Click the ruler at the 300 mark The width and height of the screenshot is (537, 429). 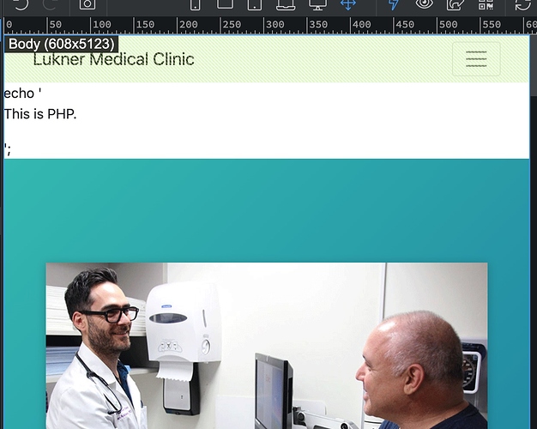pos(275,25)
